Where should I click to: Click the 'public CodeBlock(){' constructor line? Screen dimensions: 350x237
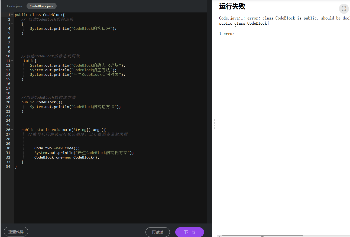pos(42,102)
